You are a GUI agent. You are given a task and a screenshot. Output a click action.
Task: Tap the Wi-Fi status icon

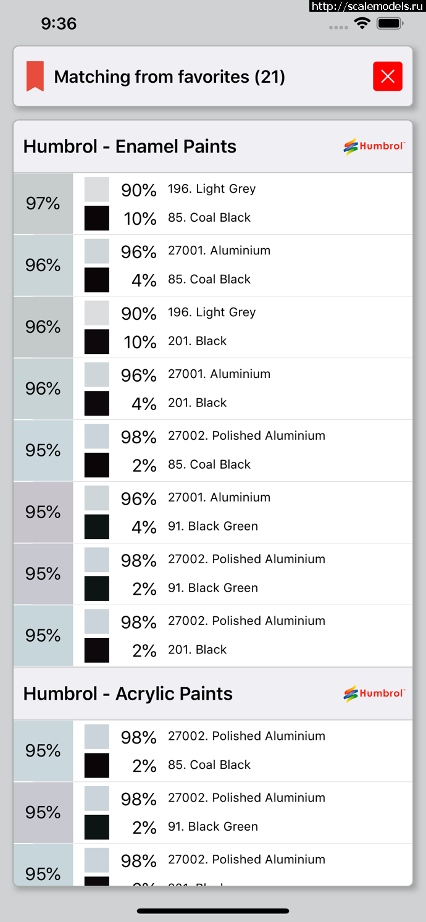point(362,24)
